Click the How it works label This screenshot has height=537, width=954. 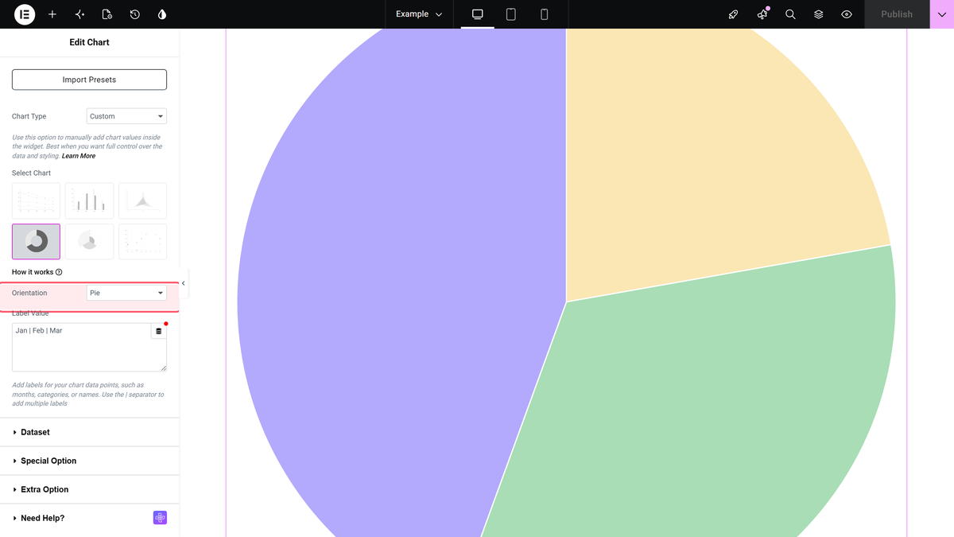(33, 272)
